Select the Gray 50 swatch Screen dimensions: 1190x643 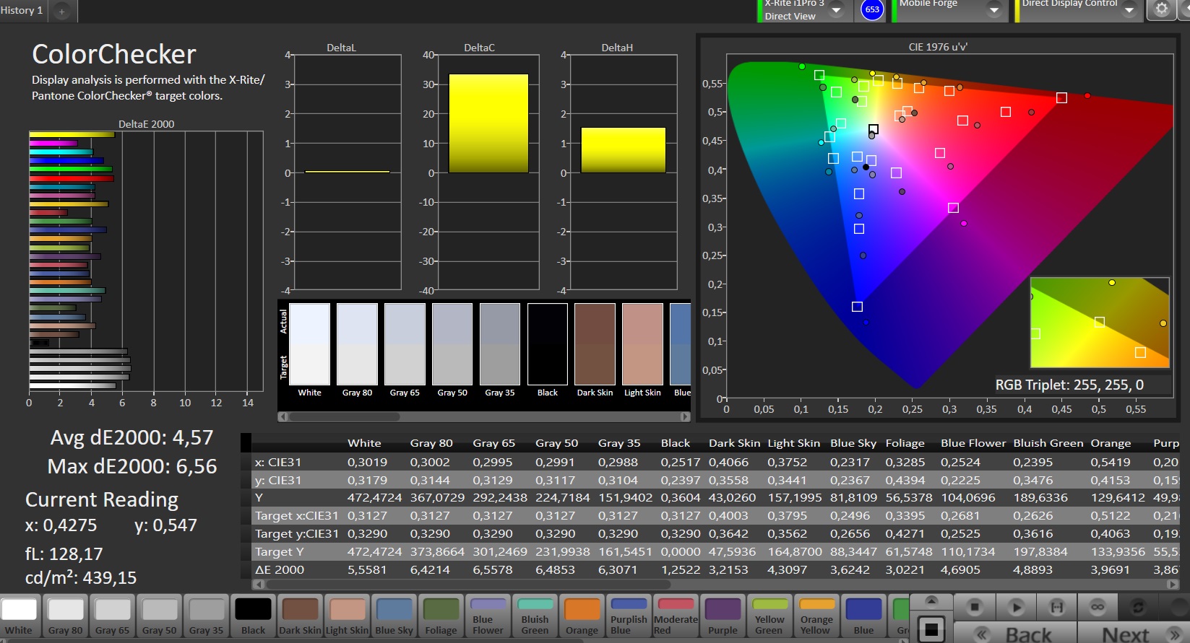[159, 616]
